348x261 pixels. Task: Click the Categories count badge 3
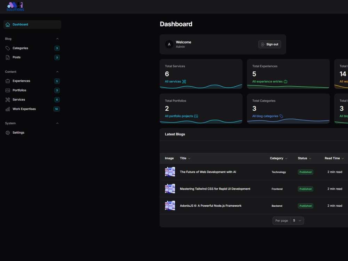57,48
